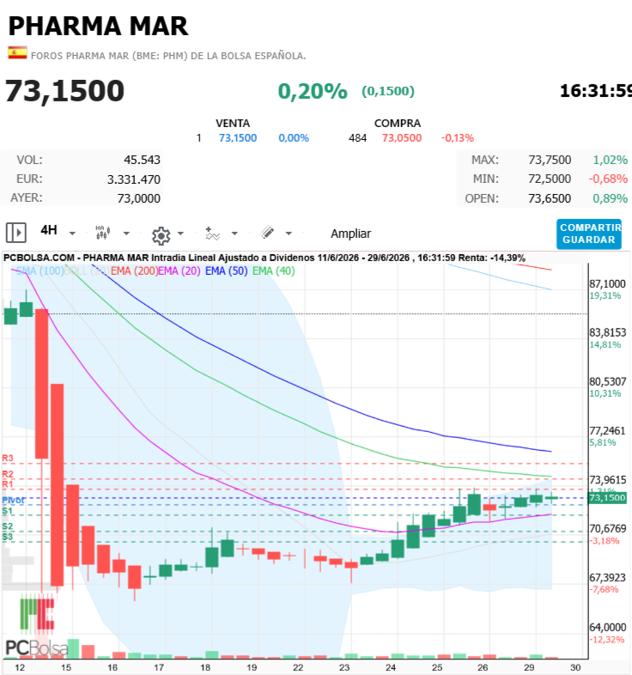Click the MAX value 73,7500
632x675 pixels.
550,160
